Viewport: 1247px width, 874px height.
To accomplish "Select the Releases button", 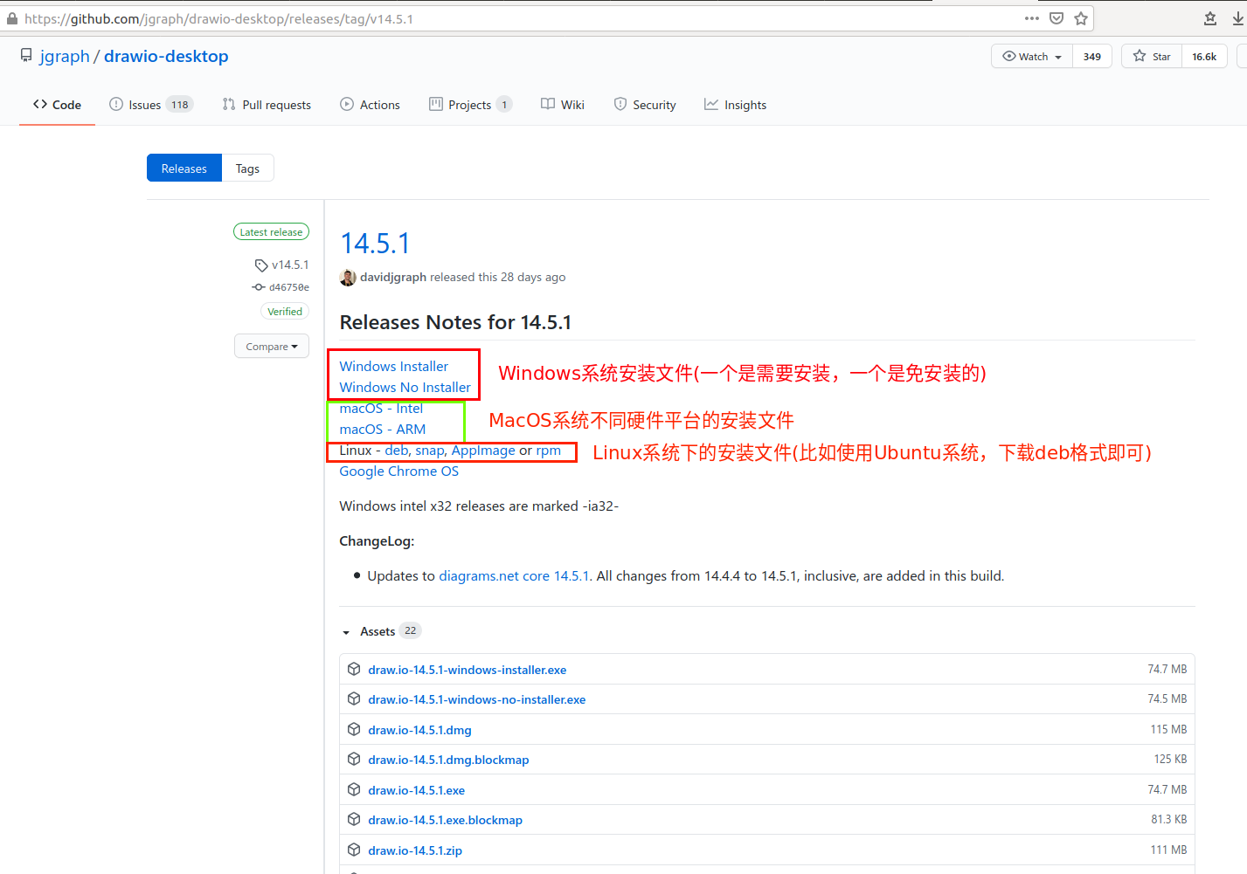I will (184, 169).
